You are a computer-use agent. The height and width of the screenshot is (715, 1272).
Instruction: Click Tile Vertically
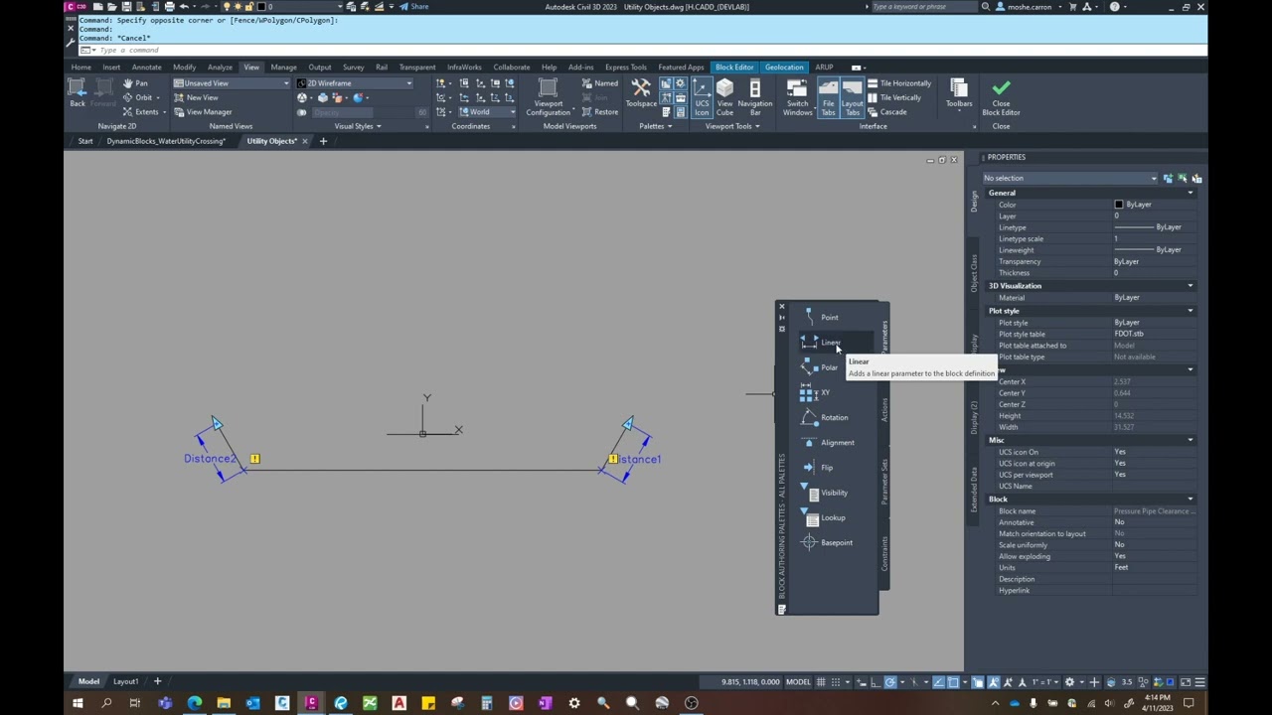click(x=894, y=97)
